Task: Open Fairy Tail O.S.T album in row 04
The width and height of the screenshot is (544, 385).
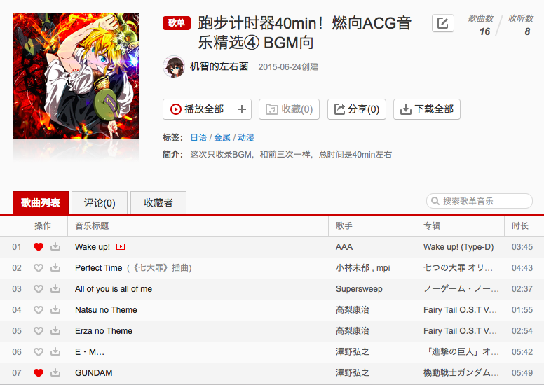Action: coord(460,310)
